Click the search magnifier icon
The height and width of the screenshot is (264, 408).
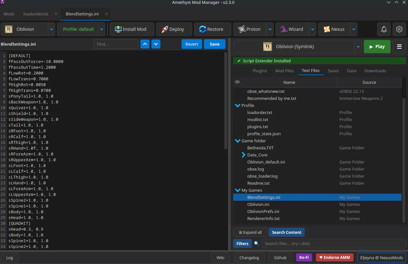[x=256, y=243]
